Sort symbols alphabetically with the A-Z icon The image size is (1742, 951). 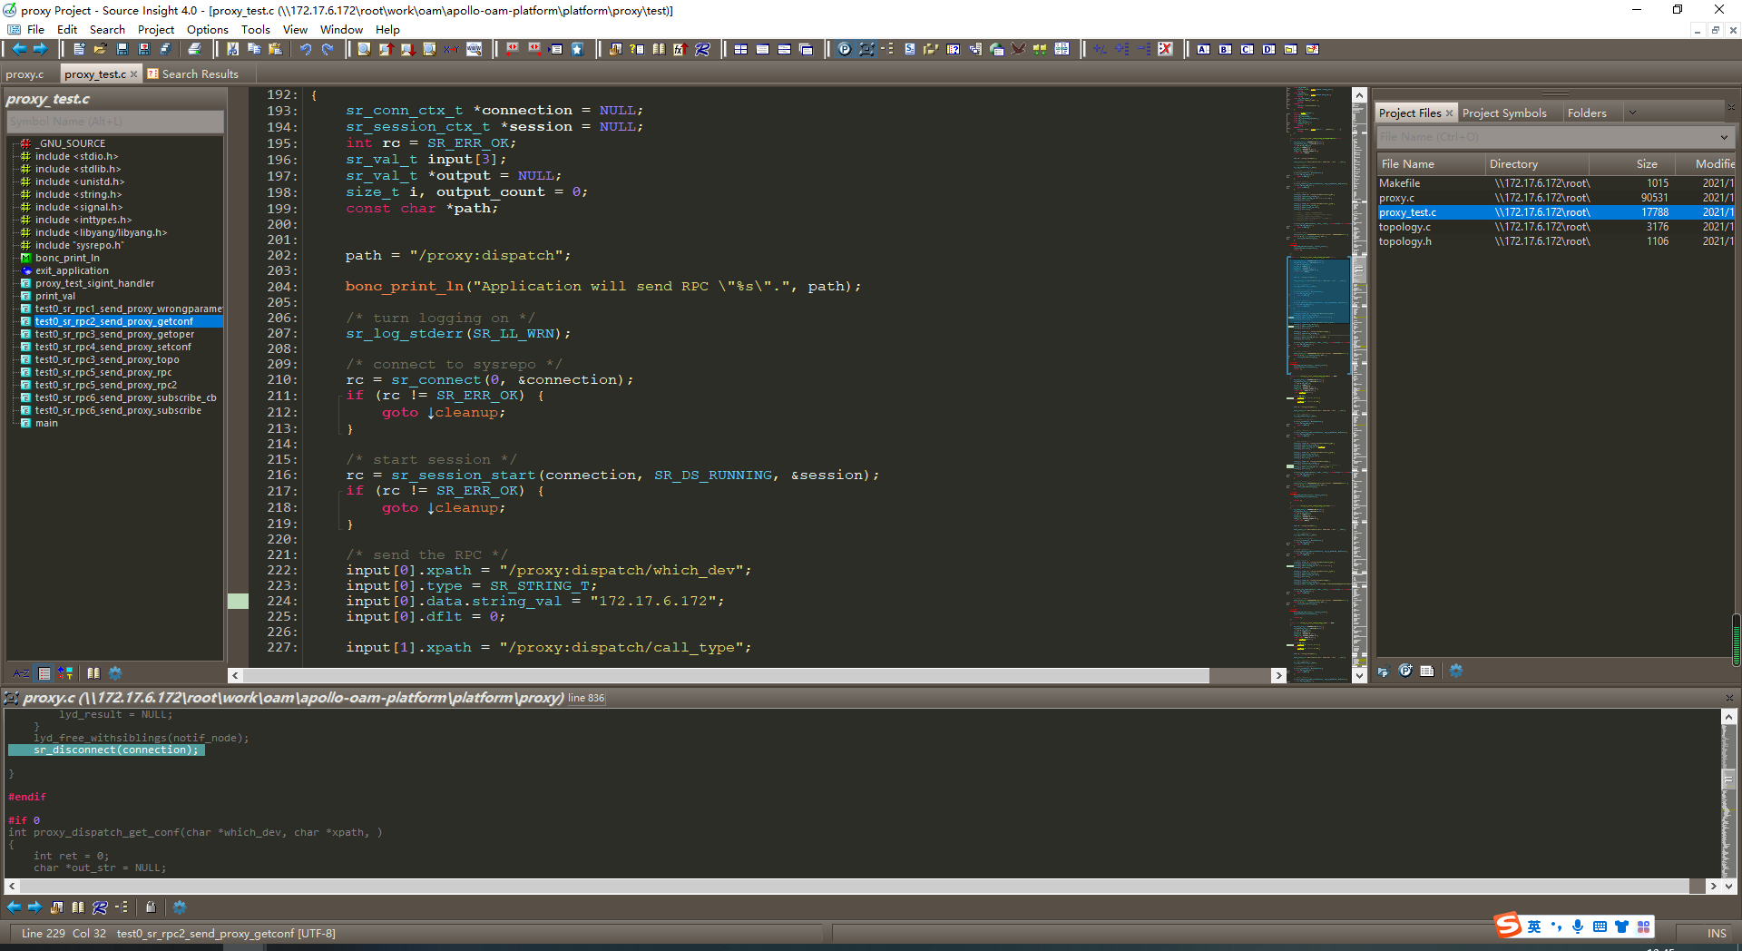pyautogui.click(x=21, y=673)
